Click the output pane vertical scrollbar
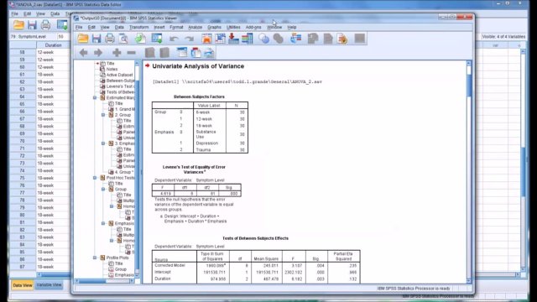Viewport: 537px width, 302px height. pyautogui.click(x=469, y=171)
